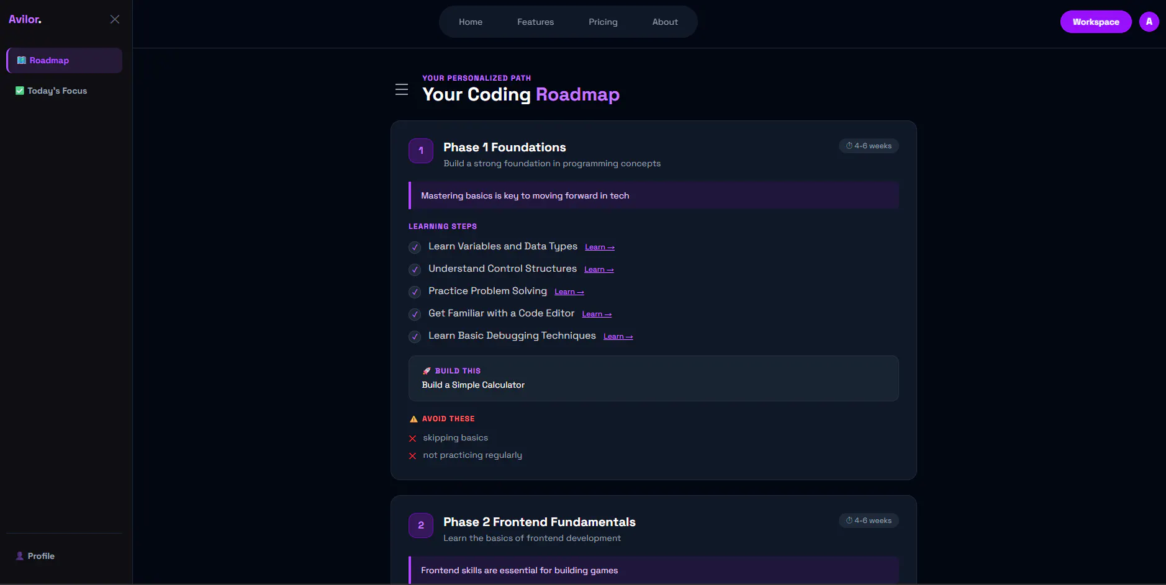The width and height of the screenshot is (1166, 585).
Task: Click Phase 2 duration badge 4-6 weeks
Action: pyautogui.click(x=869, y=520)
